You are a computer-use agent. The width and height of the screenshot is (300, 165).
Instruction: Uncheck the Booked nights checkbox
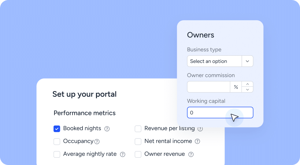click(57, 129)
